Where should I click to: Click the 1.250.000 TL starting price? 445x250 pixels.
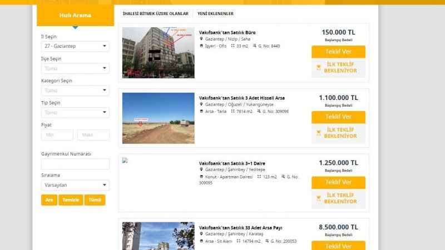(x=338, y=163)
